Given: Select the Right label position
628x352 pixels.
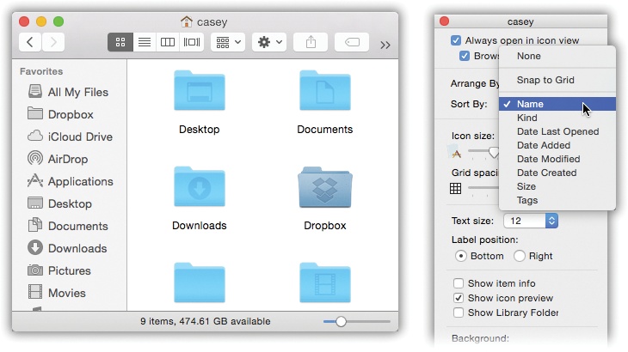Looking at the screenshot, I should tap(520, 256).
